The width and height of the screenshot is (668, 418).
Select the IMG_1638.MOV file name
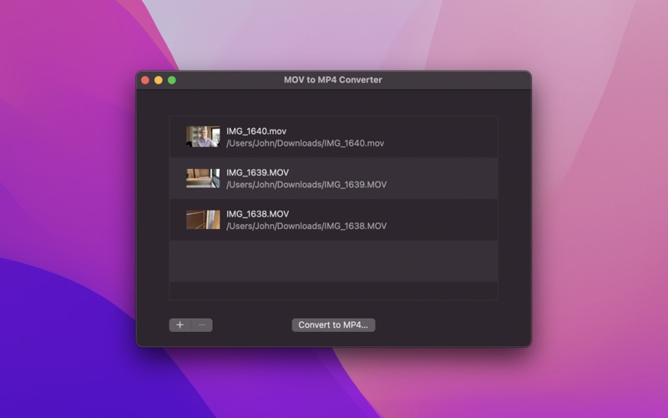(257, 214)
